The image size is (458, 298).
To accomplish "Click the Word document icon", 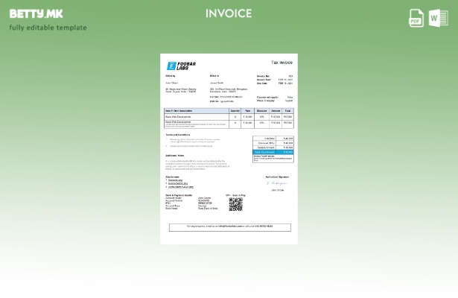I will 439,18.
